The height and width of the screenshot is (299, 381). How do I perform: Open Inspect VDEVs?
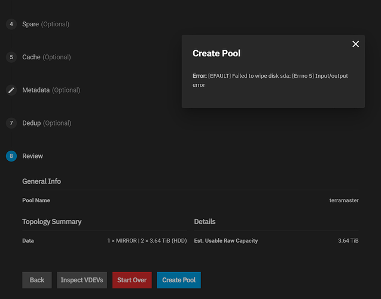[x=82, y=280]
